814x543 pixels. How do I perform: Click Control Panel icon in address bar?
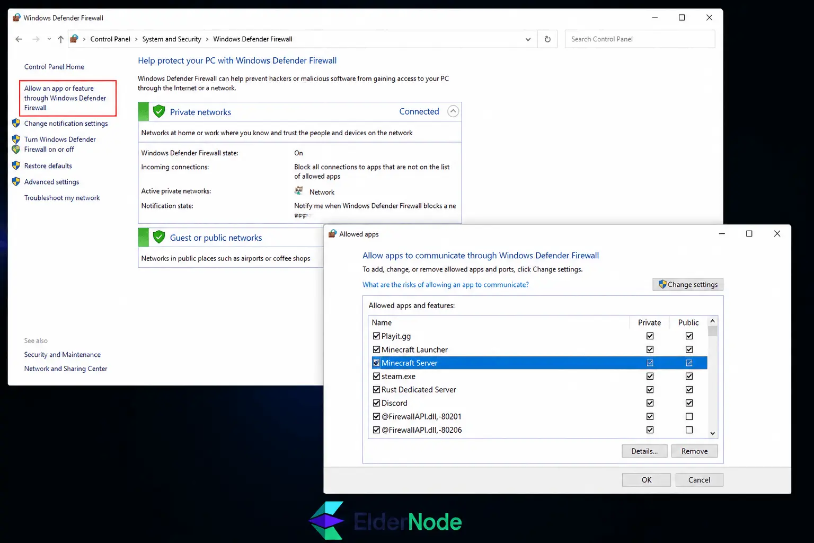coord(74,39)
